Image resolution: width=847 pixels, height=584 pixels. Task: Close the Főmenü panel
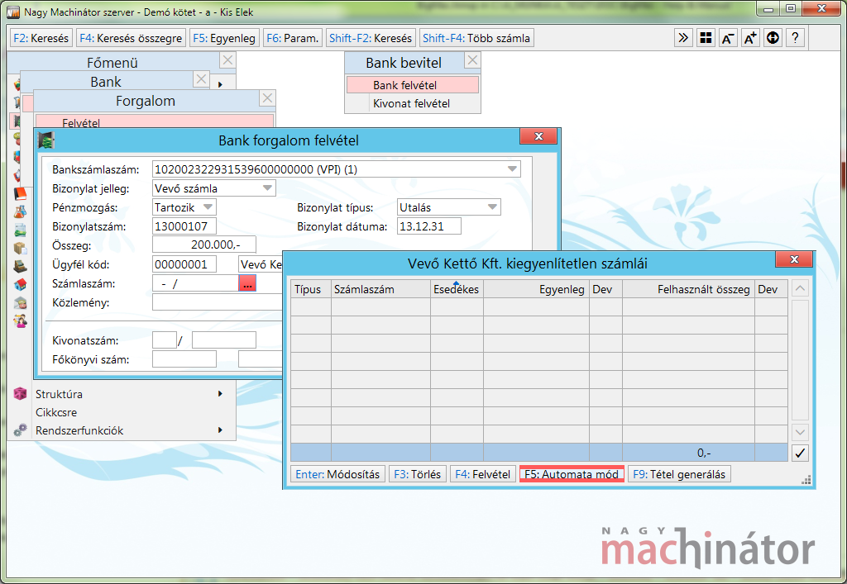click(x=228, y=59)
